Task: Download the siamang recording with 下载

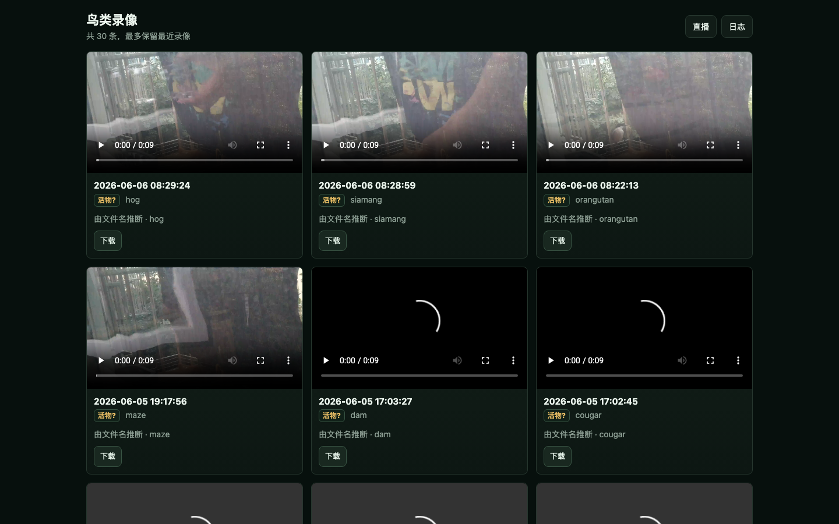Action: coord(333,240)
